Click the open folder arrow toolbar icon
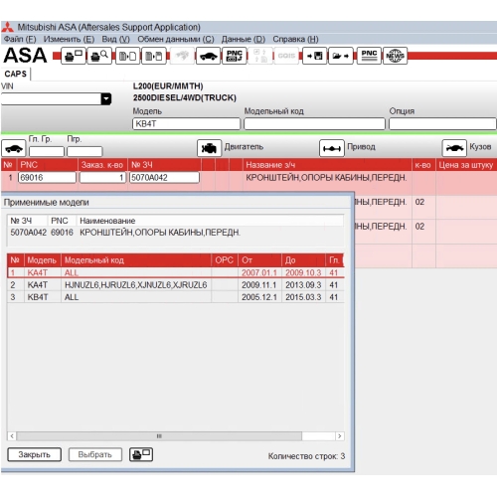 [341, 56]
